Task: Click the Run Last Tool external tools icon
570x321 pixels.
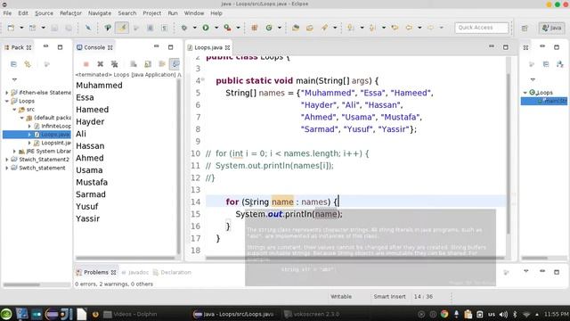Action: coord(228,28)
